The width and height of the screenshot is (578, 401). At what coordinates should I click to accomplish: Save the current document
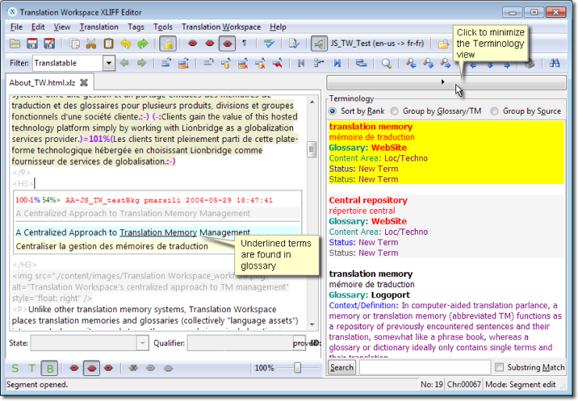pyautogui.click(x=31, y=43)
